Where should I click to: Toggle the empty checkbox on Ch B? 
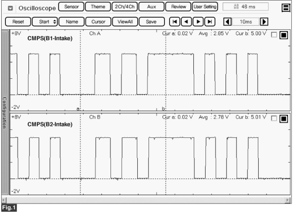274,118
